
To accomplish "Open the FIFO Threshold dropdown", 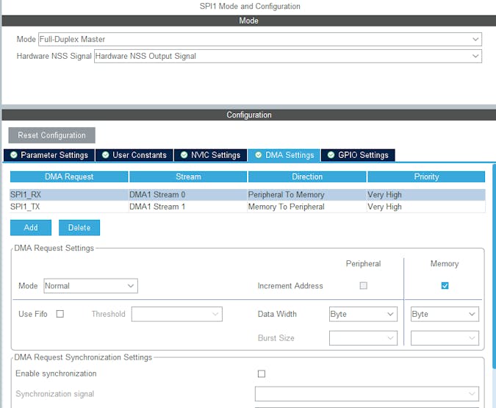I will point(177,314).
